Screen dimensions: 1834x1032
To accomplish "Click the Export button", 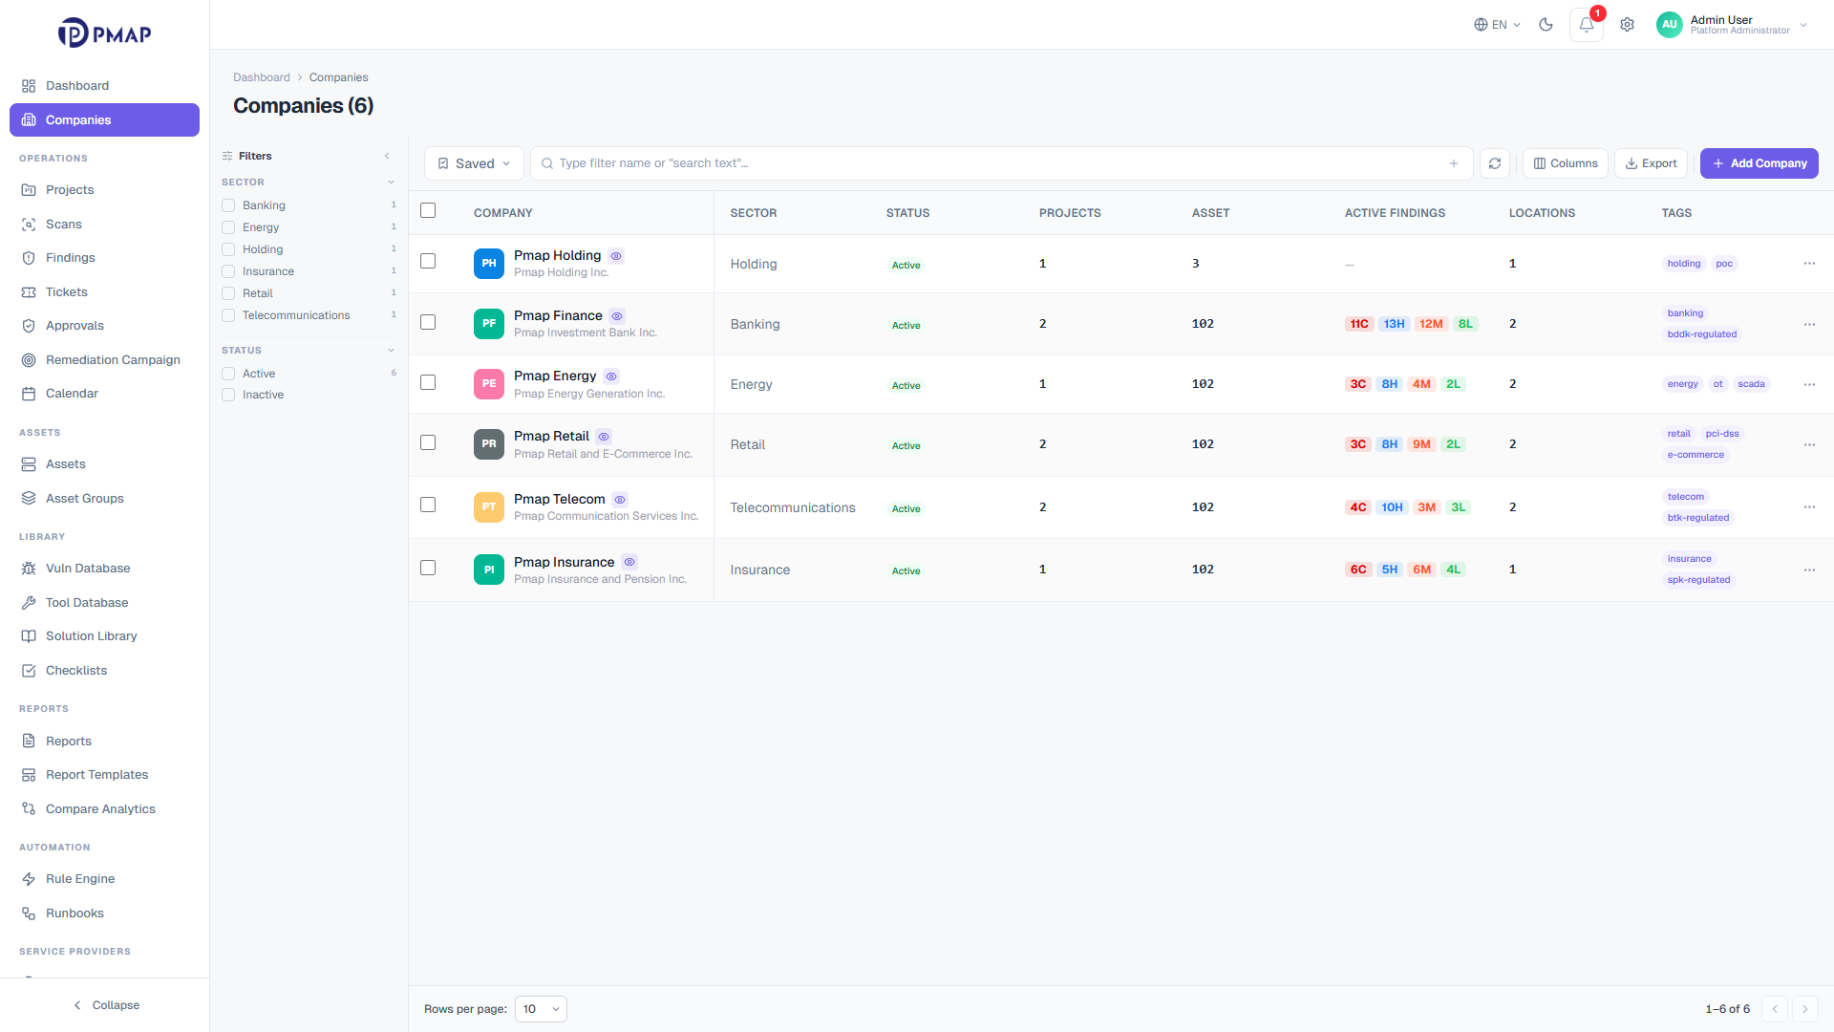I will tap(1651, 163).
